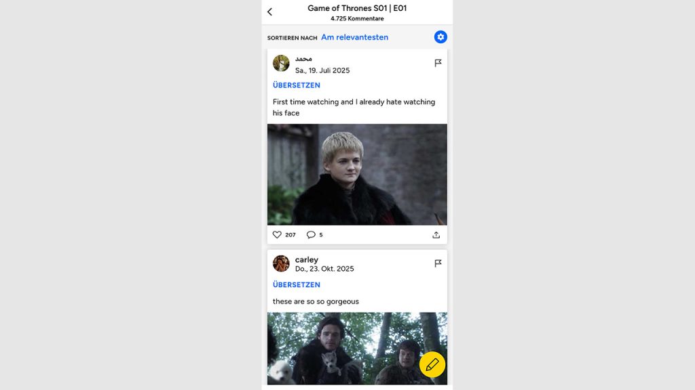This screenshot has width=695, height=390.
Task: Click the like count 207
Action: click(290, 235)
